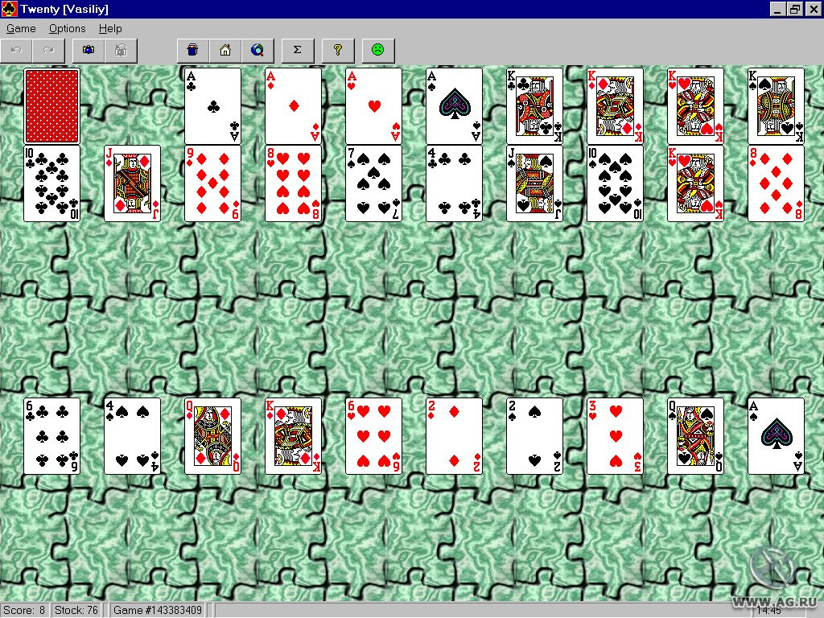Minimize the Twenty game window
Viewport: 824px width, 618px height.
click(x=778, y=9)
